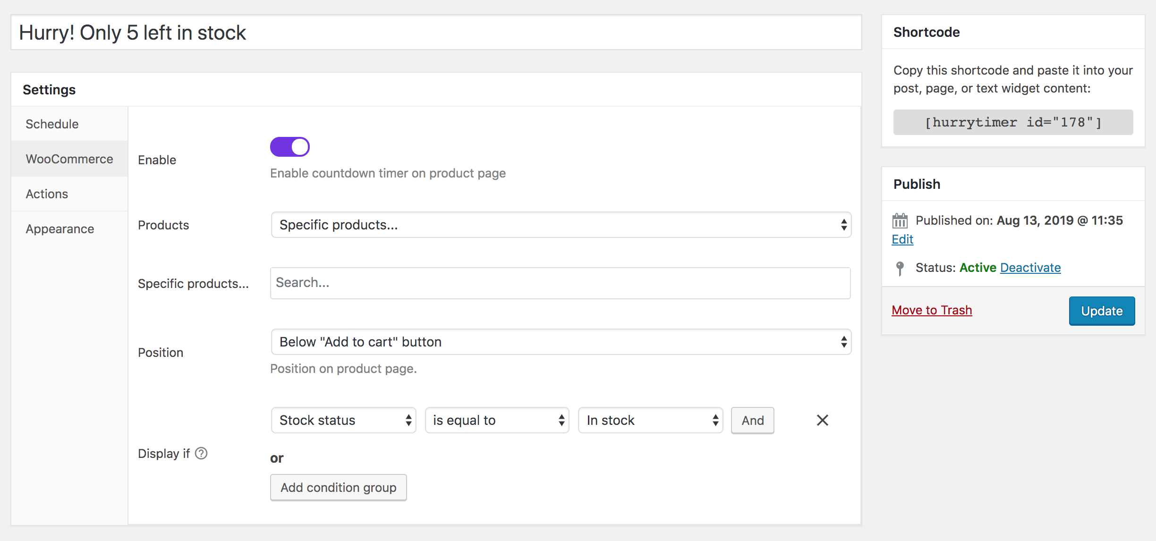
Task: Click the calendar icon next to Published on
Action: click(x=900, y=220)
